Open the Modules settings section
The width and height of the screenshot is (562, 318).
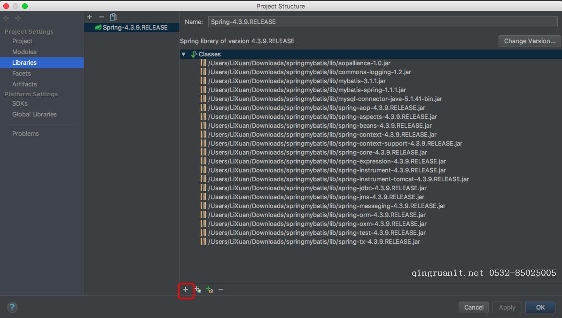pos(24,52)
